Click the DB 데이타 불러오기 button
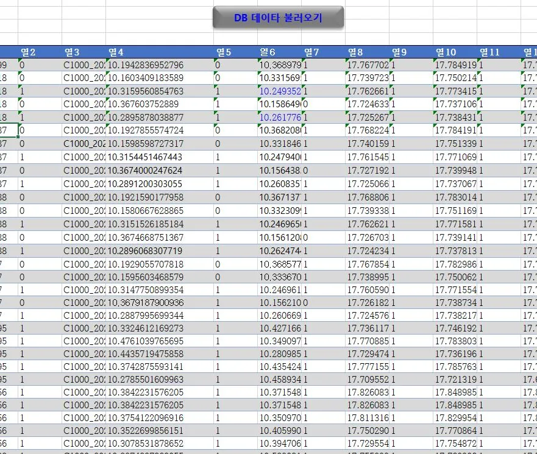 click(278, 17)
